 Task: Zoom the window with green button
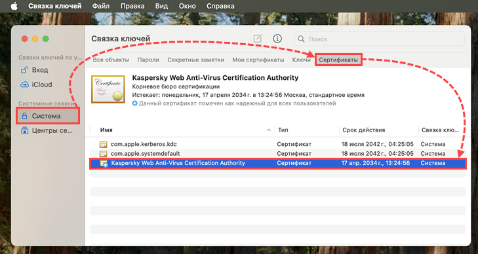coord(45,39)
